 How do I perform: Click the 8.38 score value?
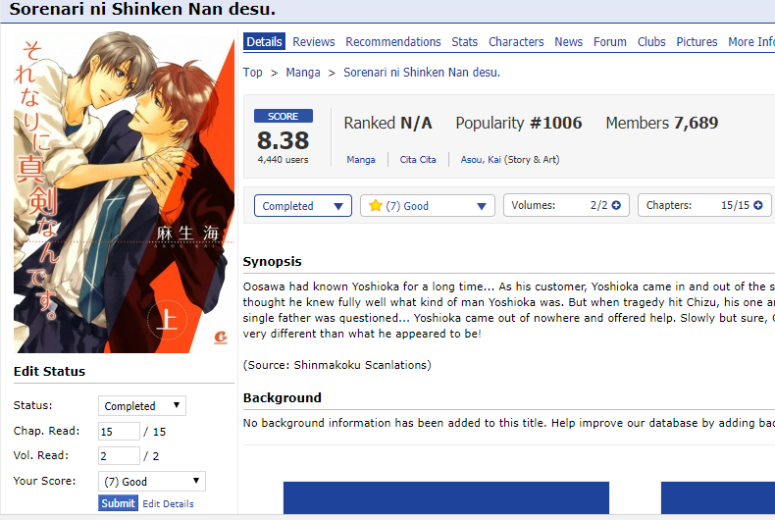[x=283, y=140]
